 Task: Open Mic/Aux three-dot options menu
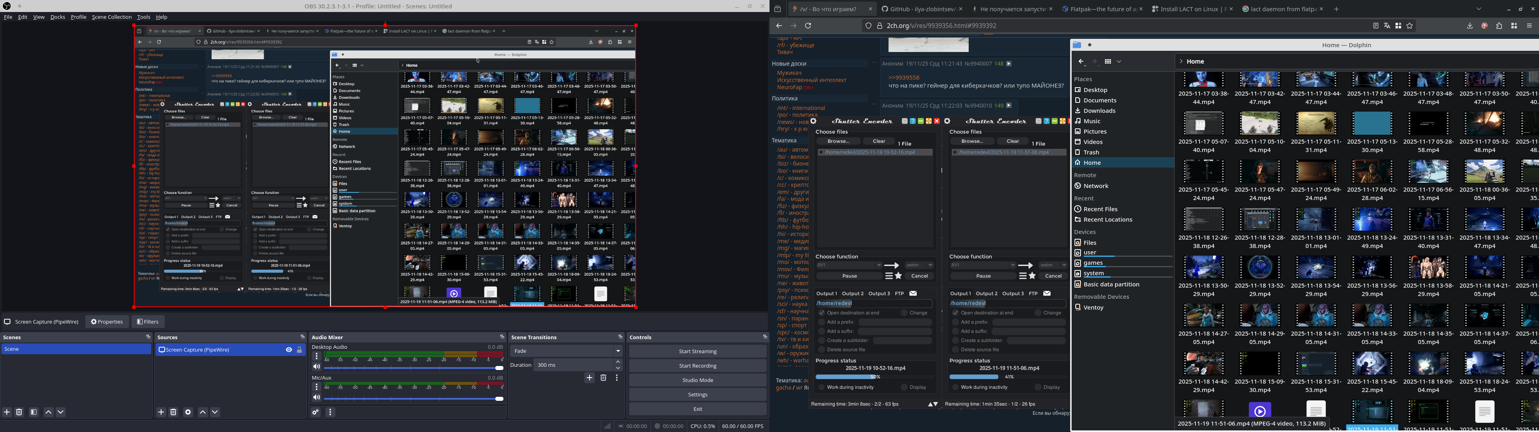click(x=317, y=387)
